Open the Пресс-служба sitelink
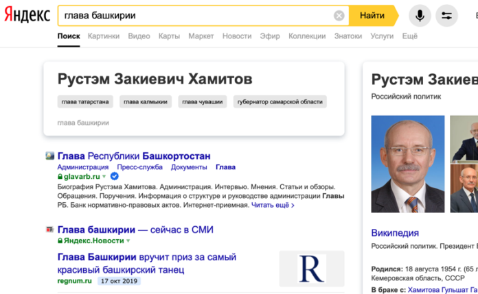The image size is (478, 294). pos(139,167)
